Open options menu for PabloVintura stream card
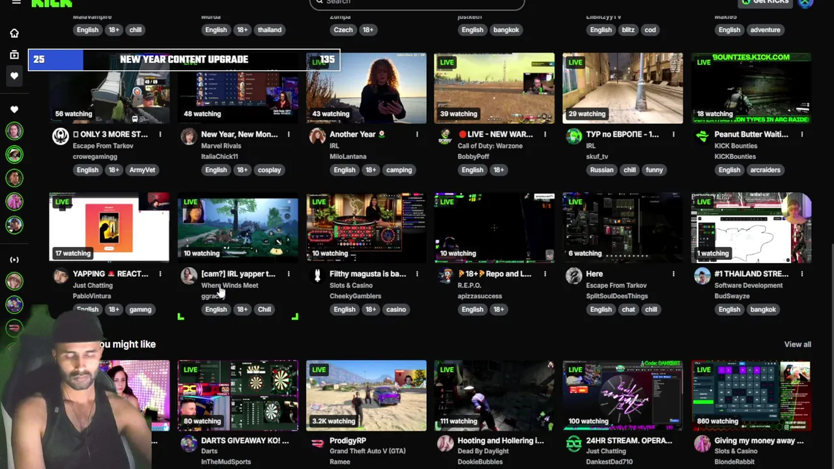This screenshot has height=469, width=834. click(160, 274)
